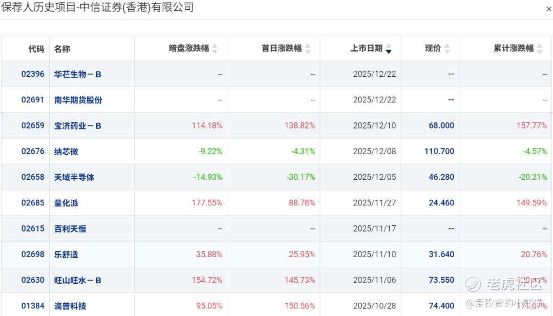Click current price 31.640
This screenshot has width=553, height=316.
pyautogui.click(x=441, y=254)
